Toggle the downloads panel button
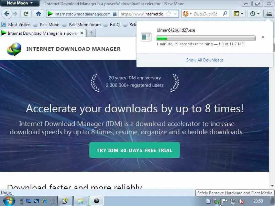Image resolution: width=275 pixels, height=206 pixels. pyautogui.click(x=269, y=14)
